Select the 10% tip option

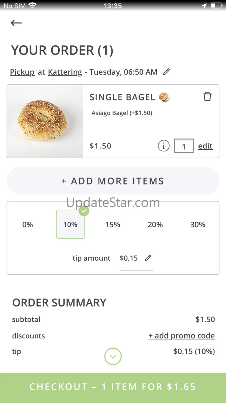click(x=70, y=225)
